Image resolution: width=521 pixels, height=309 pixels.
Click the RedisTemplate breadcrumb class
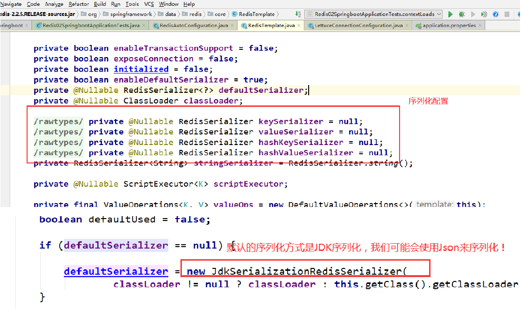(x=253, y=15)
